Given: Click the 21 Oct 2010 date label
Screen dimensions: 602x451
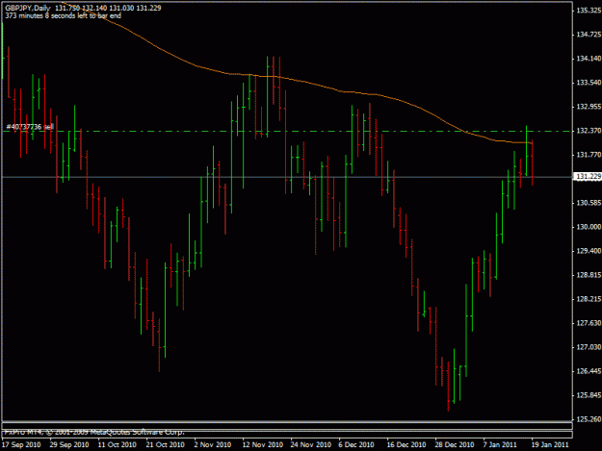Looking at the screenshot, I should [x=165, y=444].
